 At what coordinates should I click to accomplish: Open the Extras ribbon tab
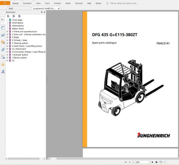point(98,3)
